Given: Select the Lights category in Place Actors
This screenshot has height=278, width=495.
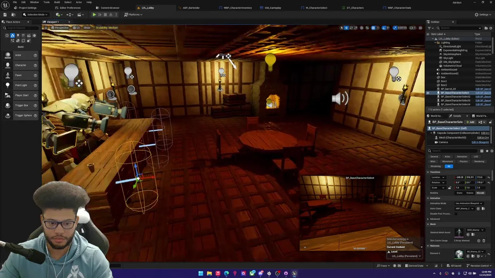Looking at the screenshot, I should [x=18, y=36].
